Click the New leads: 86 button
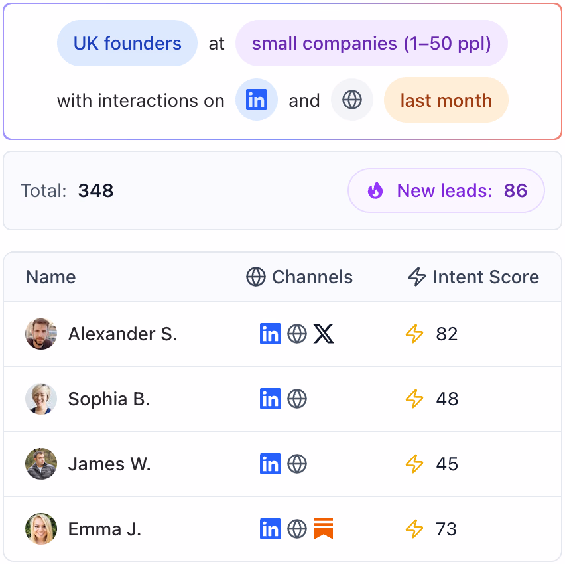 pos(446,191)
